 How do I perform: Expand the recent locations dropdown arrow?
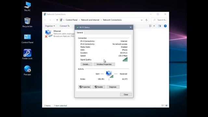pos(54,20)
